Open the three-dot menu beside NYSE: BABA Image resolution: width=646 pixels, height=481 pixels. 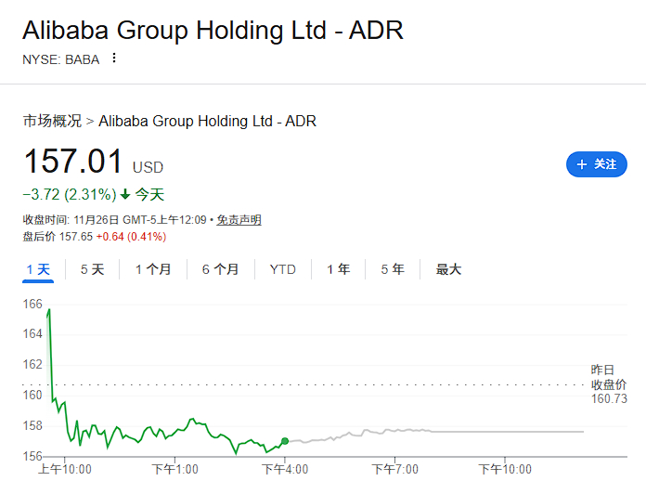pyautogui.click(x=114, y=58)
